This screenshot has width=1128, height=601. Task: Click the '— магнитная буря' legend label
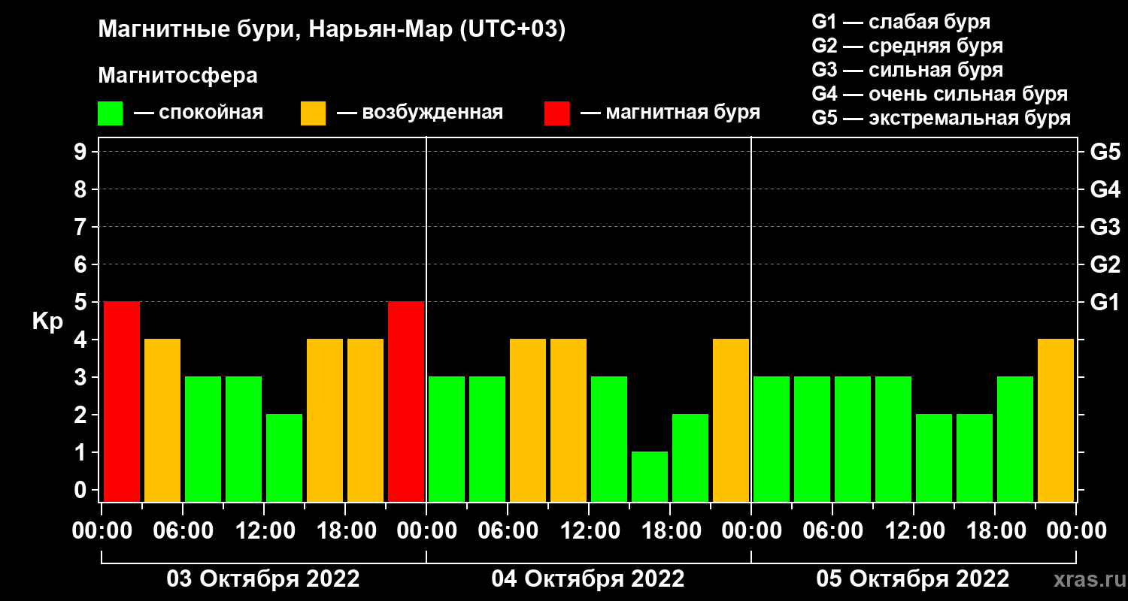click(x=670, y=113)
